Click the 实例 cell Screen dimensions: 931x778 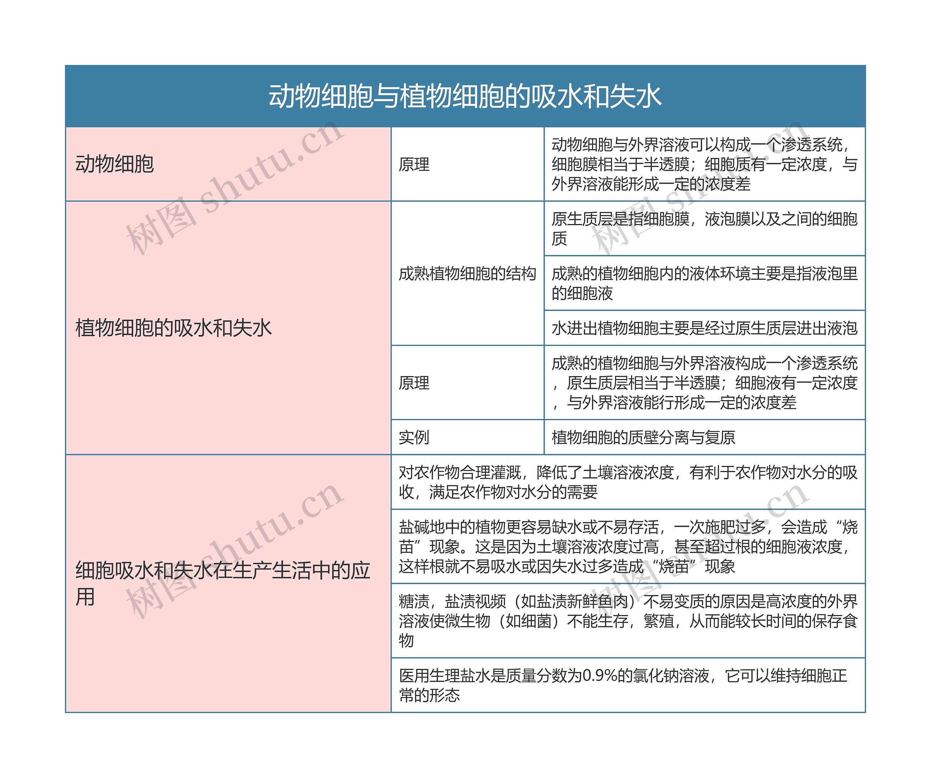(467, 437)
